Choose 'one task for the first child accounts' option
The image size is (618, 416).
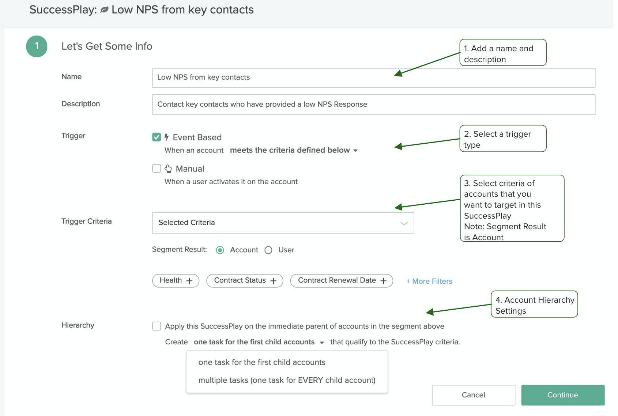tap(262, 362)
